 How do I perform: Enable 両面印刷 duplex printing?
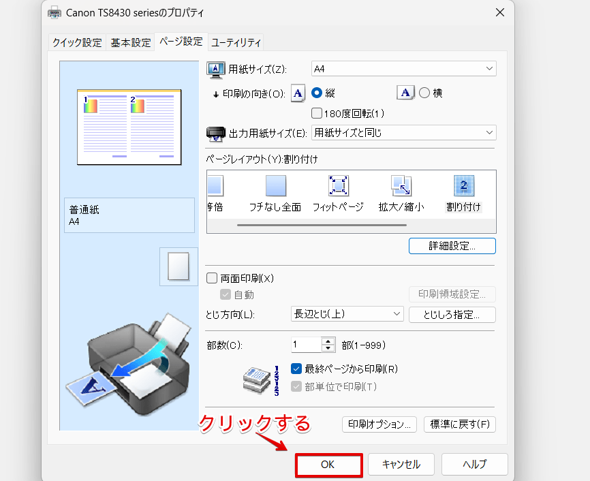click(x=212, y=278)
